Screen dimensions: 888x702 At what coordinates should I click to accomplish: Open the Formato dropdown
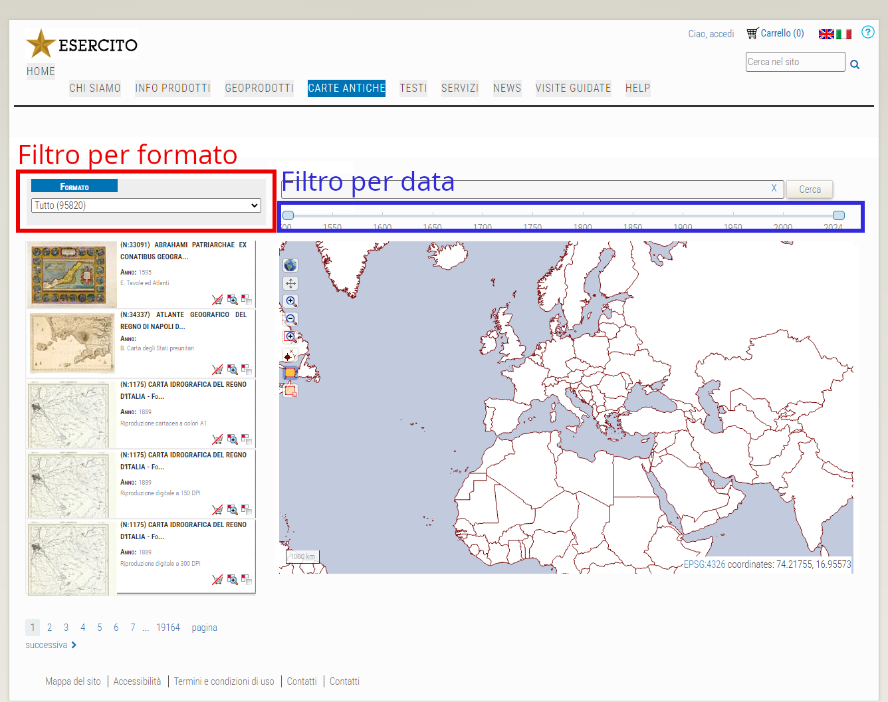146,205
